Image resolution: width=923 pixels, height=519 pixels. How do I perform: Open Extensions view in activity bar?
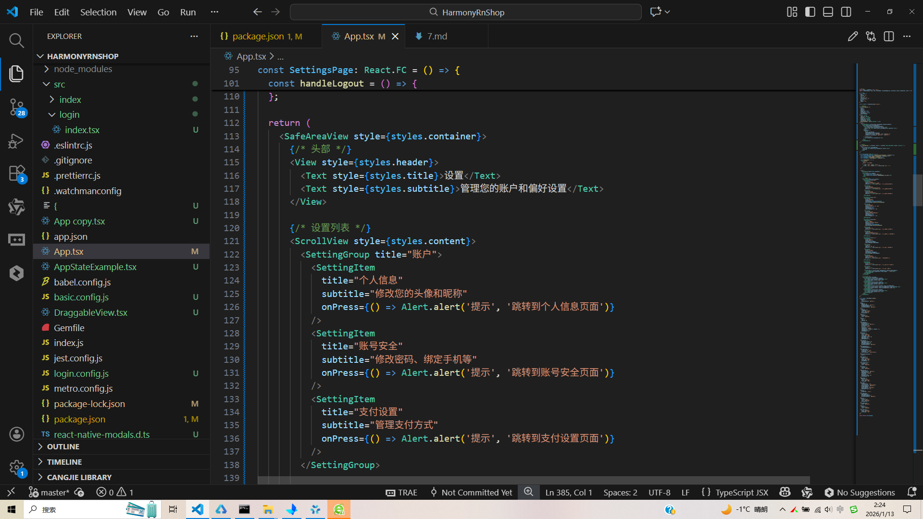click(16, 173)
